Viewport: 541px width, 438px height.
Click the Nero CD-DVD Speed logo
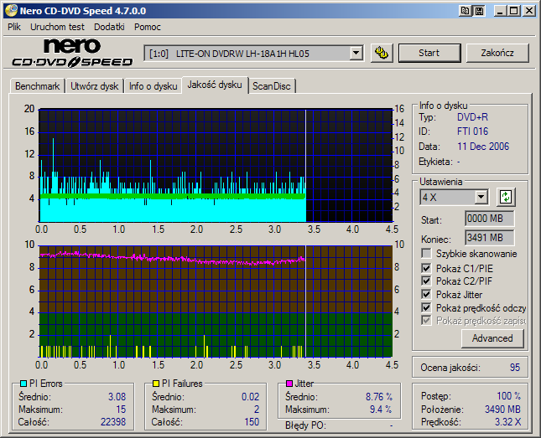pyautogui.click(x=72, y=53)
